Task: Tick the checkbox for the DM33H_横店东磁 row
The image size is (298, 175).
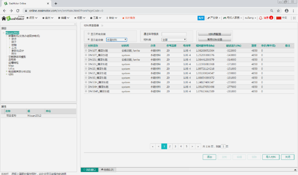Action: click(x=86, y=82)
